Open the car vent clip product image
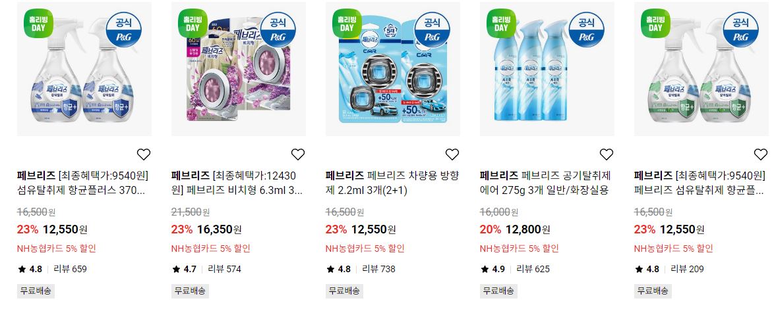 coord(393,69)
